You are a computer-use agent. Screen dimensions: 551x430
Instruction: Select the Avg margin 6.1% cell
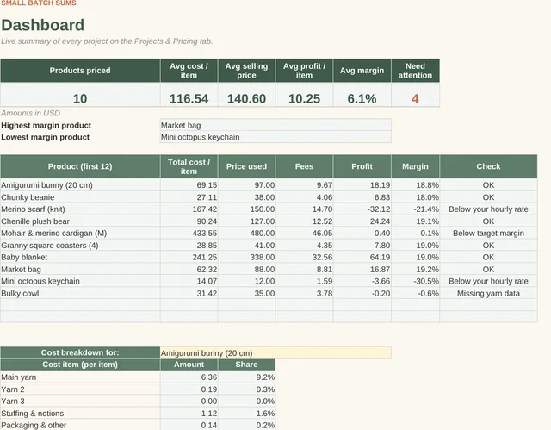pos(362,98)
